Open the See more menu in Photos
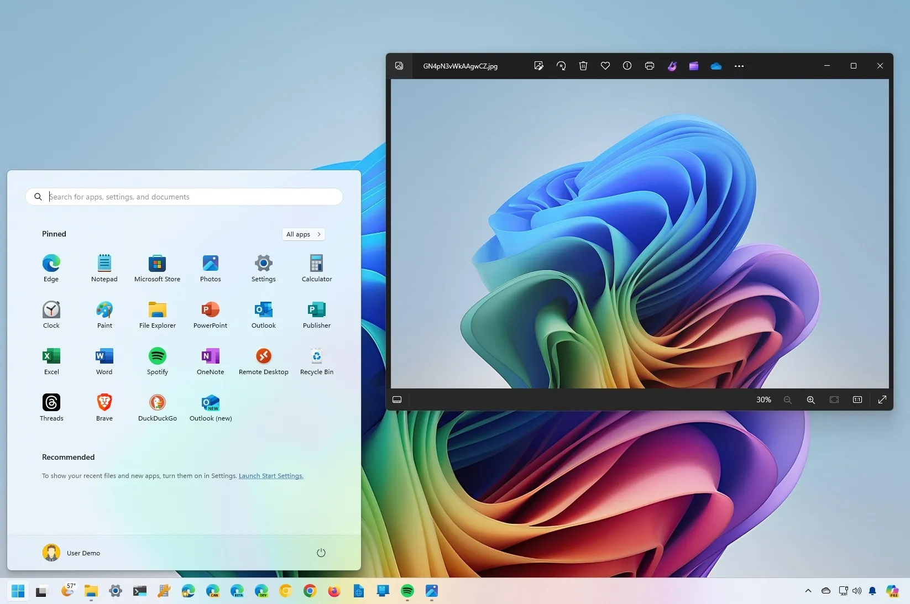 (x=739, y=66)
